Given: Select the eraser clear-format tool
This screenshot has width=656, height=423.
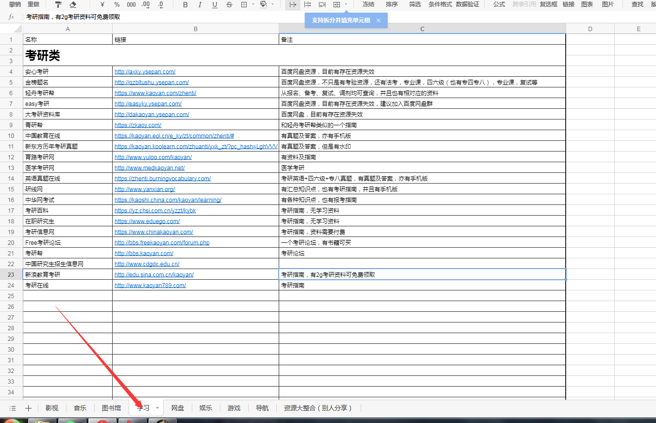Looking at the screenshot, I should [x=73, y=4].
